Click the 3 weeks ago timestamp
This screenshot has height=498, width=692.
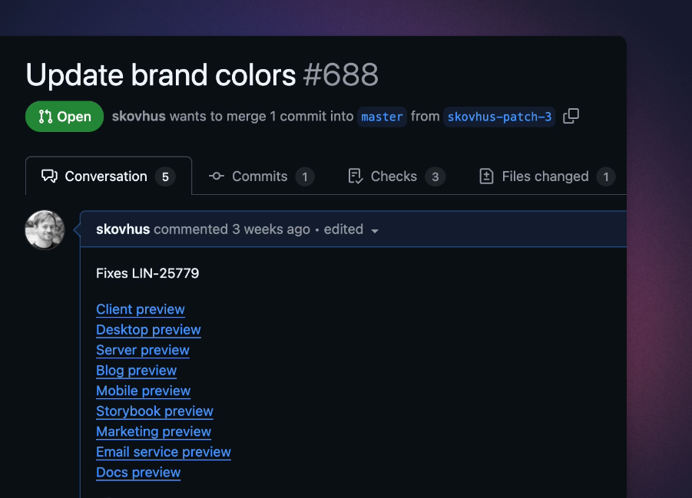pos(271,229)
